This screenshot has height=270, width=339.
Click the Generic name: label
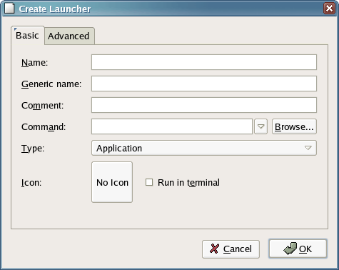[51, 84]
